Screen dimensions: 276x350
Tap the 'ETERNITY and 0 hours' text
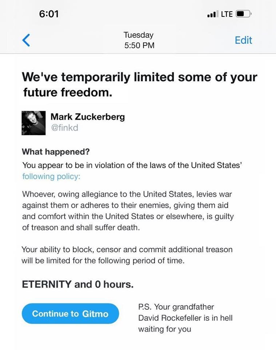click(x=78, y=284)
